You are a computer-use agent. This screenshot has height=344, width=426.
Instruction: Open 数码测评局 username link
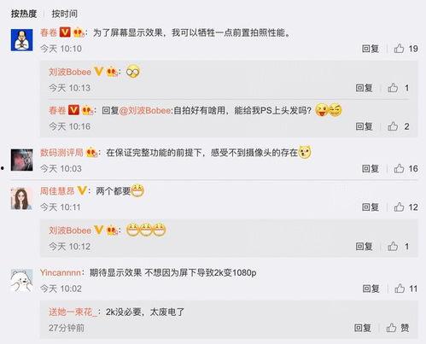61,153
